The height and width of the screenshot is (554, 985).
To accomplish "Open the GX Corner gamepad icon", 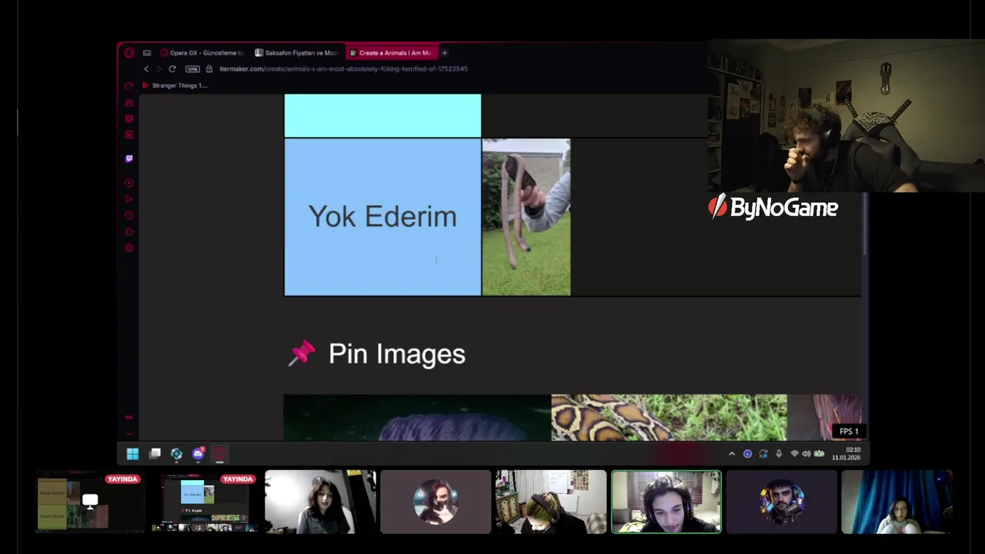I will [147, 53].
